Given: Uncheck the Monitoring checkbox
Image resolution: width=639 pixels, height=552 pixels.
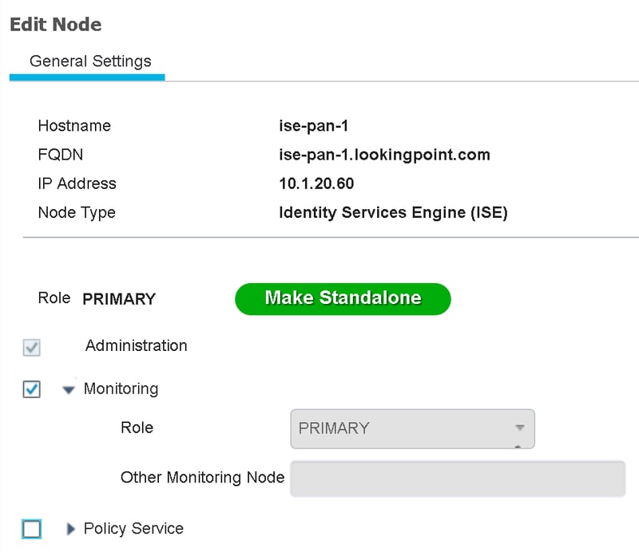Looking at the screenshot, I should pyautogui.click(x=31, y=388).
